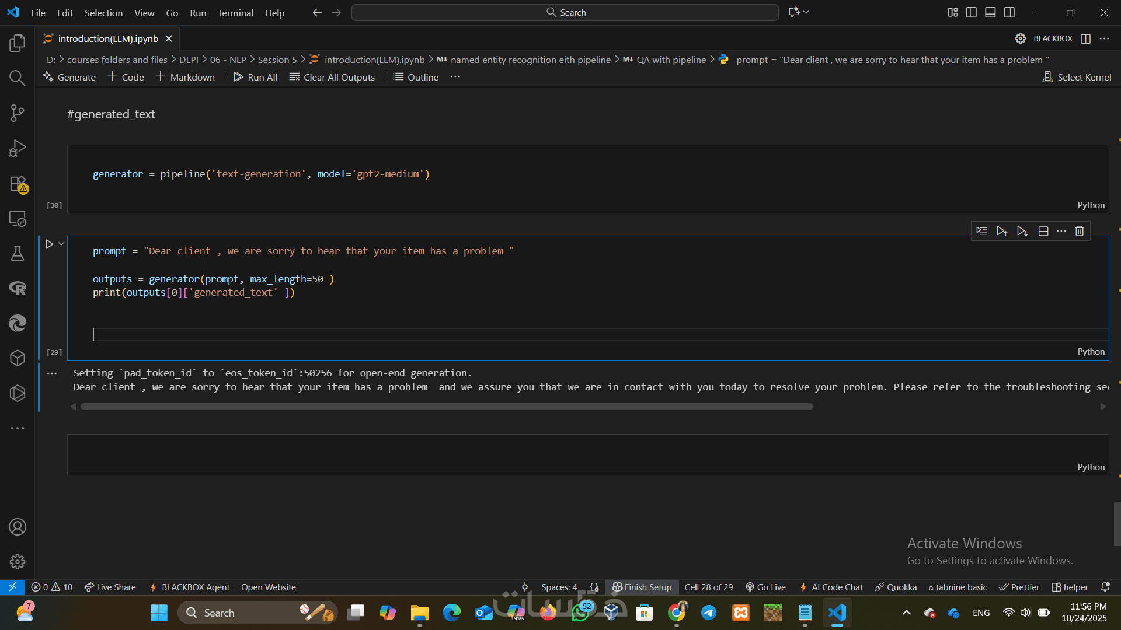This screenshot has height=630, width=1121.
Task: Expand additional activity bar views ellipsis
Action: click(x=18, y=428)
